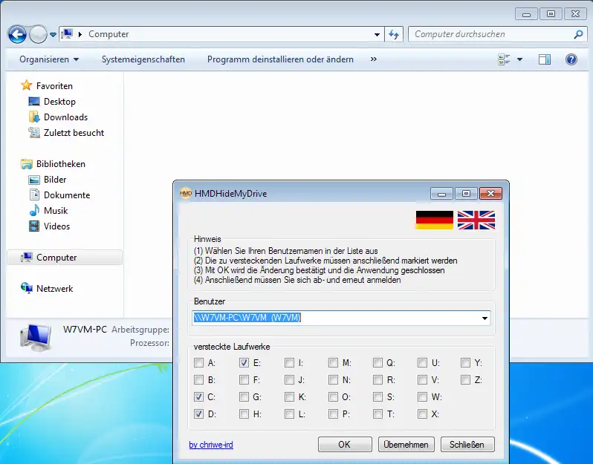This screenshot has width=593, height=464.
Task: Click the Musik note icon
Action: coord(34,210)
